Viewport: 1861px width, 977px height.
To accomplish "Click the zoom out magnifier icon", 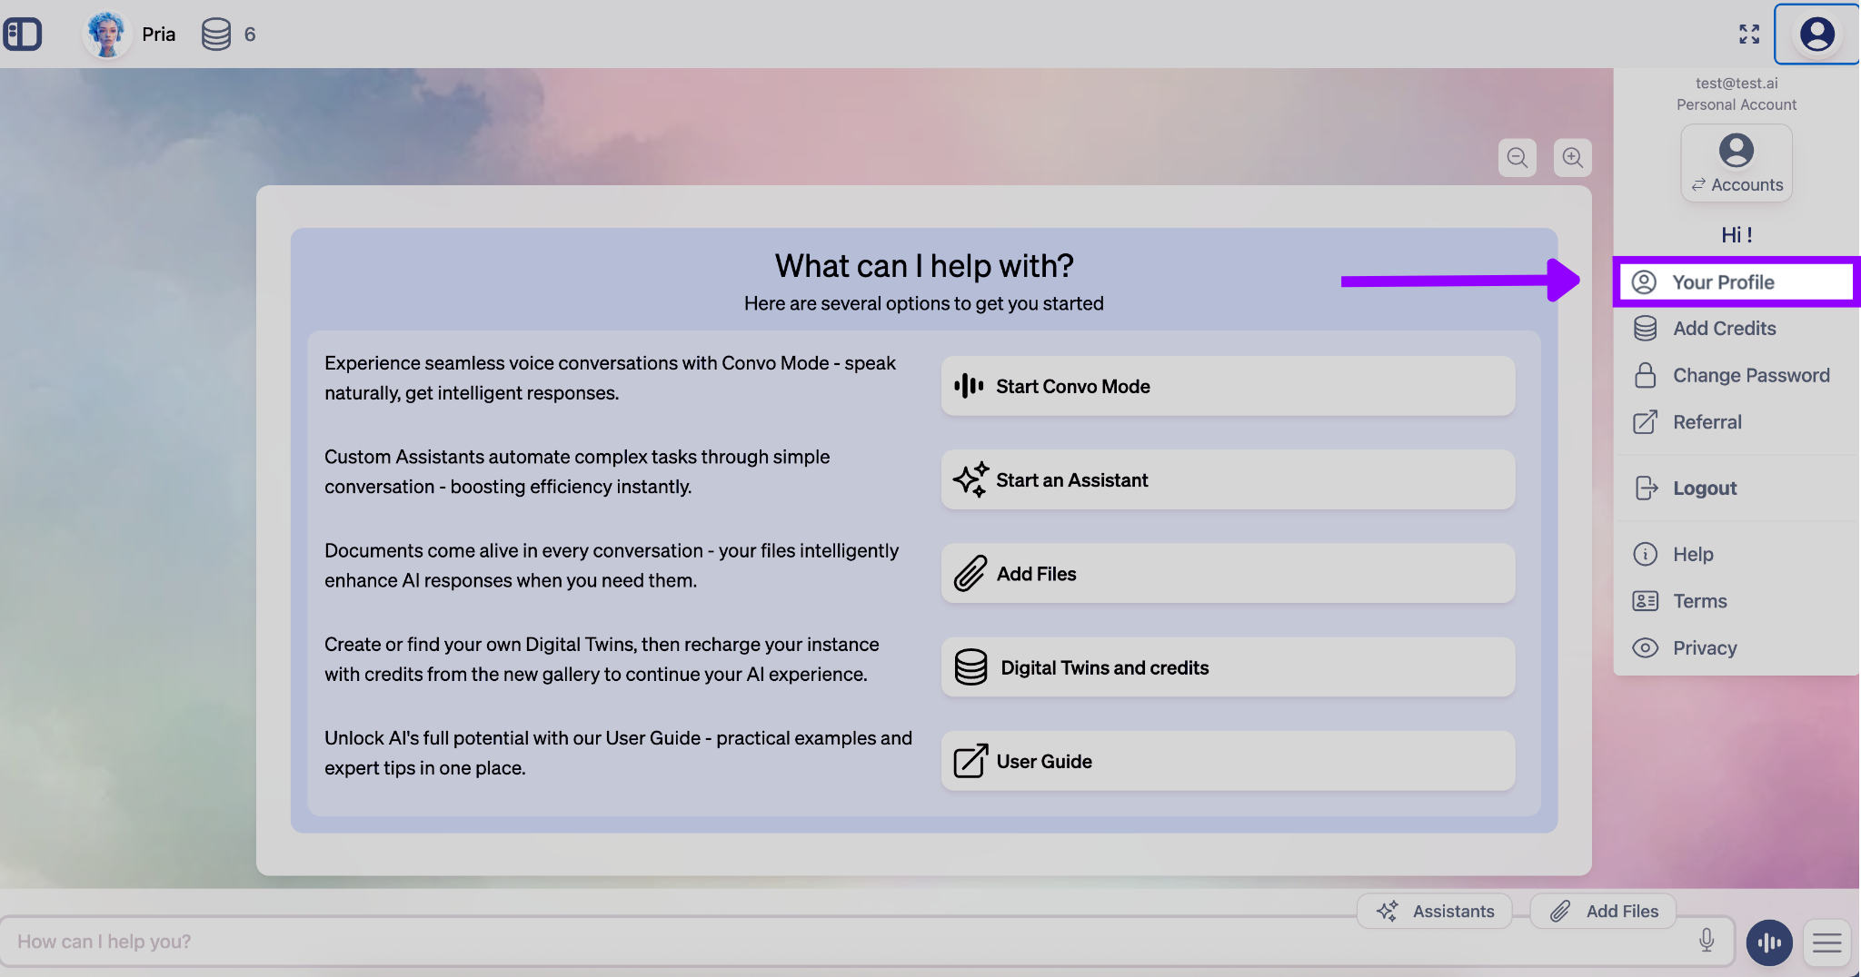I will tap(1517, 157).
